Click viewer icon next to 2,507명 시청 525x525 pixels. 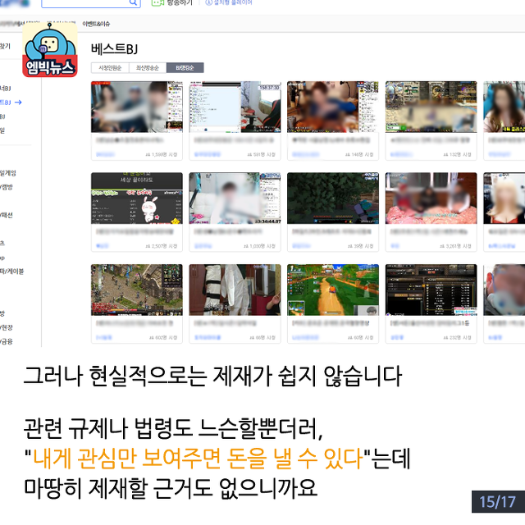point(148,246)
